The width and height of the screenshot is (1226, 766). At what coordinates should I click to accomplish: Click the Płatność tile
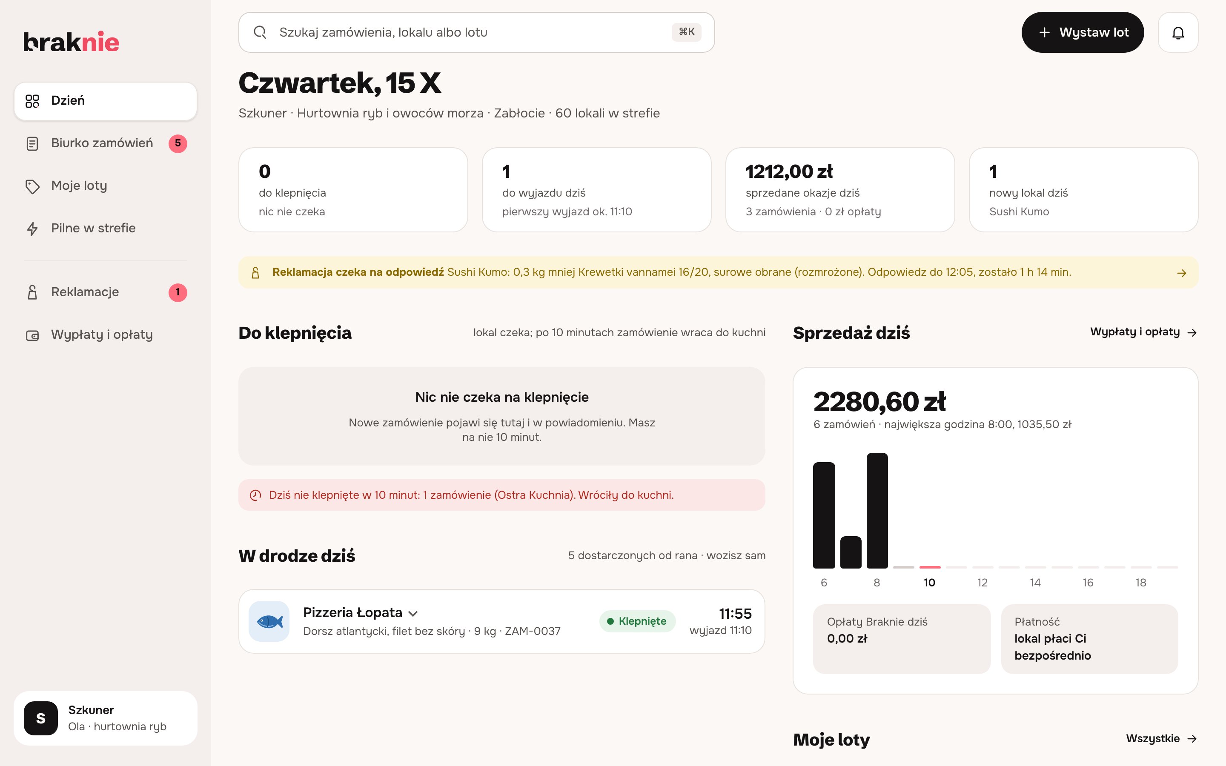[x=1089, y=639]
